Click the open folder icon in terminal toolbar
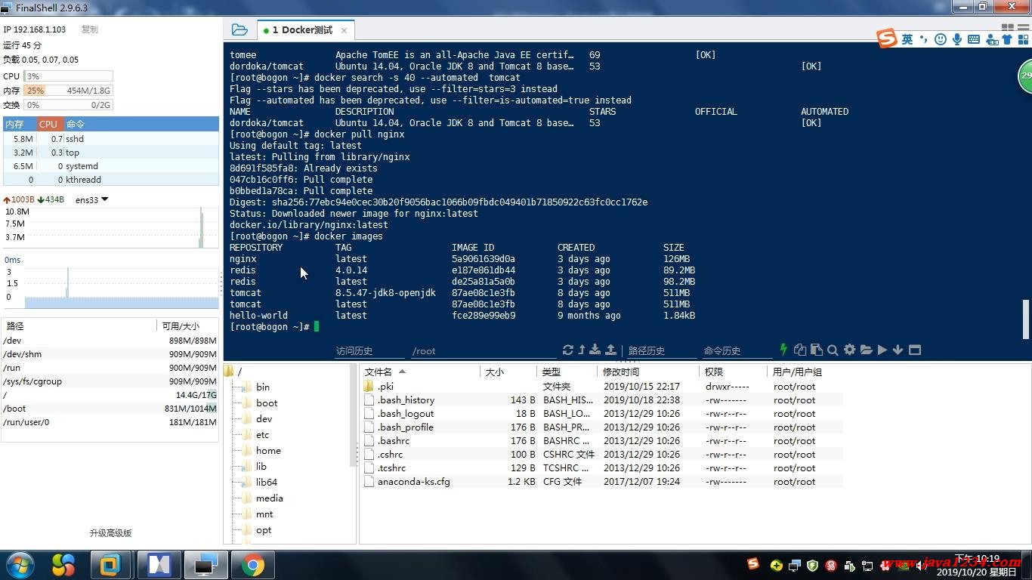Viewport: 1032px width, 580px height. click(866, 350)
